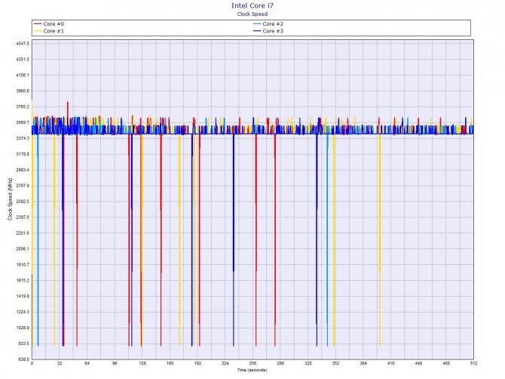Click the Time (seconds) axis label
This screenshot has height=379, width=505.
tap(252, 370)
